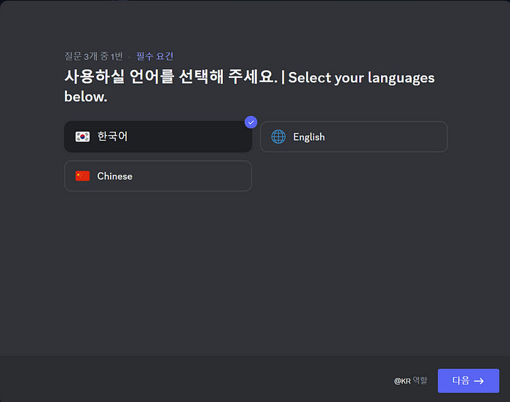The height and width of the screenshot is (402, 510).
Task: Click the globe icon beside English
Action: point(278,137)
